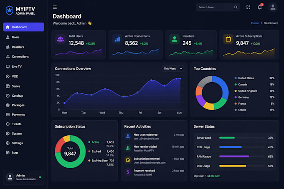Image resolution: width=284 pixels, height=189 pixels.
Task: Open Live TV in the sidebar
Action: (x=23, y=67)
